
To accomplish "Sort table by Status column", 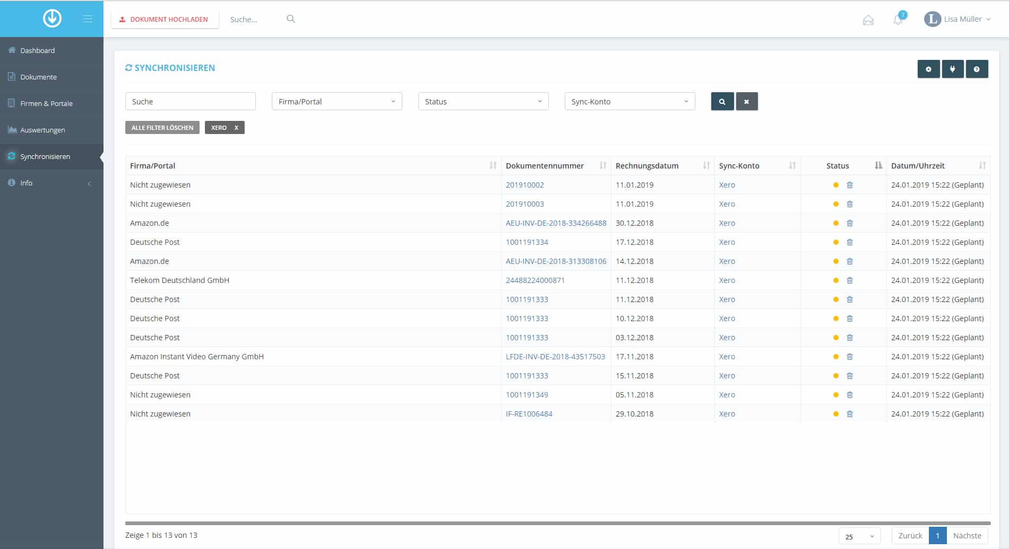I will [843, 166].
